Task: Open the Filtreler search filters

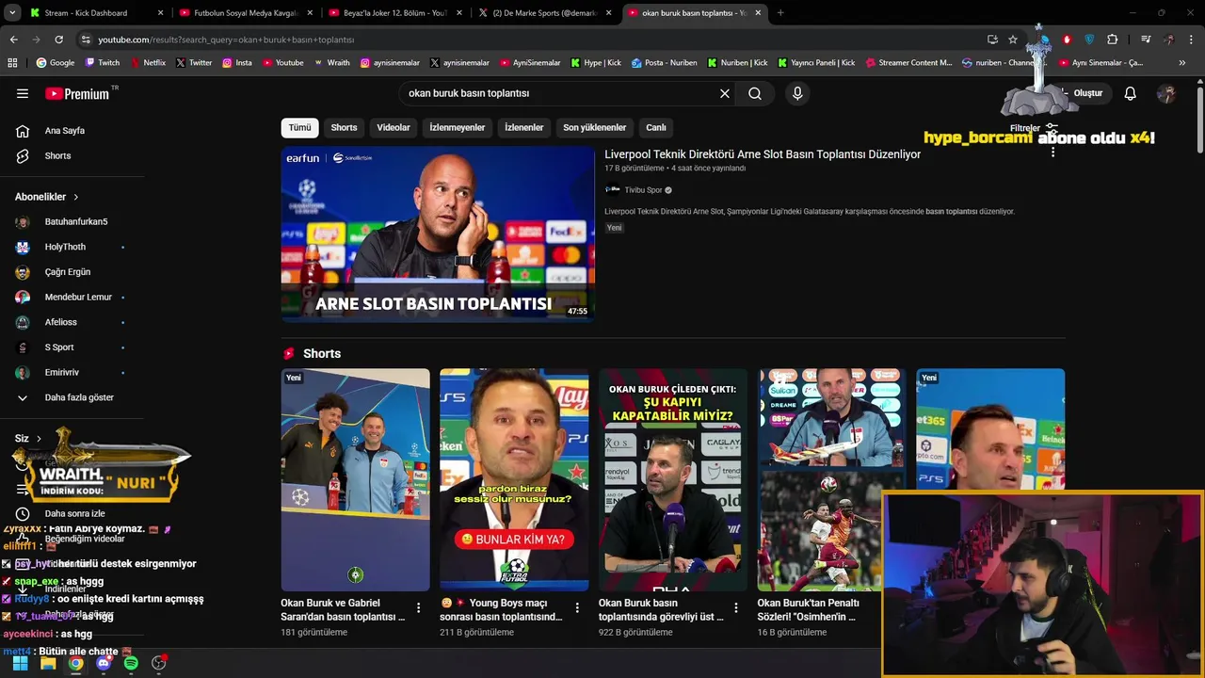Action: pyautogui.click(x=1034, y=128)
